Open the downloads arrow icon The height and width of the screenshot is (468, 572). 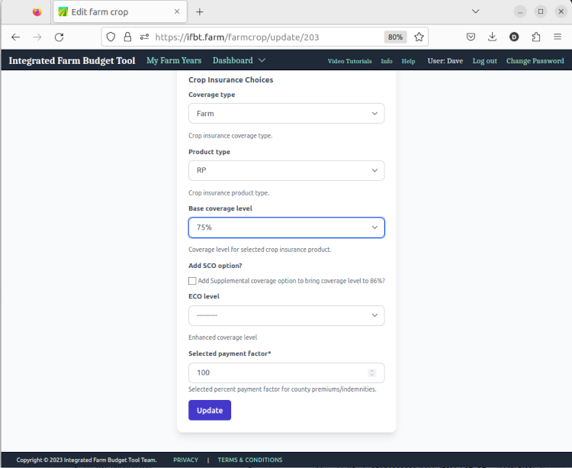click(x=492, y=37)
